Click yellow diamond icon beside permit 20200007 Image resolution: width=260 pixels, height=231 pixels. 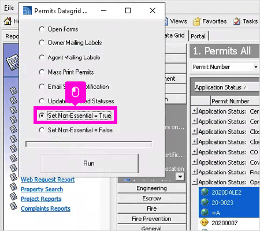(205, 223)
